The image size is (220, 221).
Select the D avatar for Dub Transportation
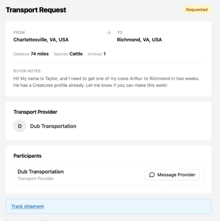tap(20, 126)
